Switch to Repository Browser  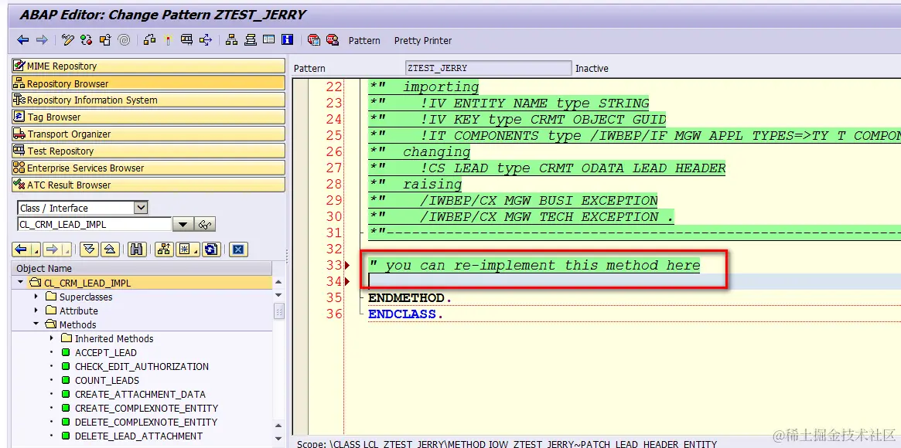pyautogui.click(x=148, y=83)
